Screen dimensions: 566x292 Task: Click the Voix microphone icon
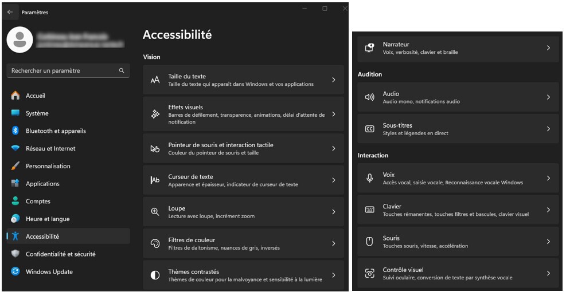pyautogui.click(x=370, y=178)
